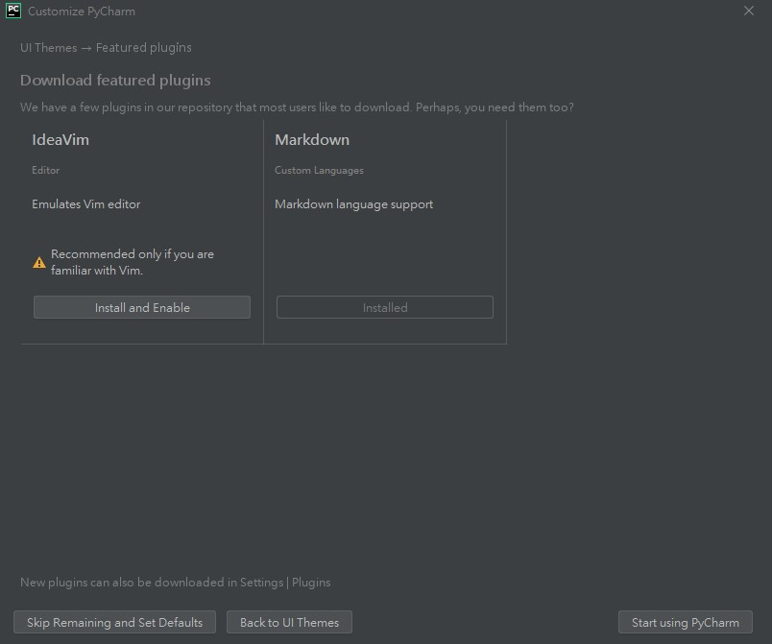
Task: Click the 'most users like to download' sentence
Action: coord(297,107)
